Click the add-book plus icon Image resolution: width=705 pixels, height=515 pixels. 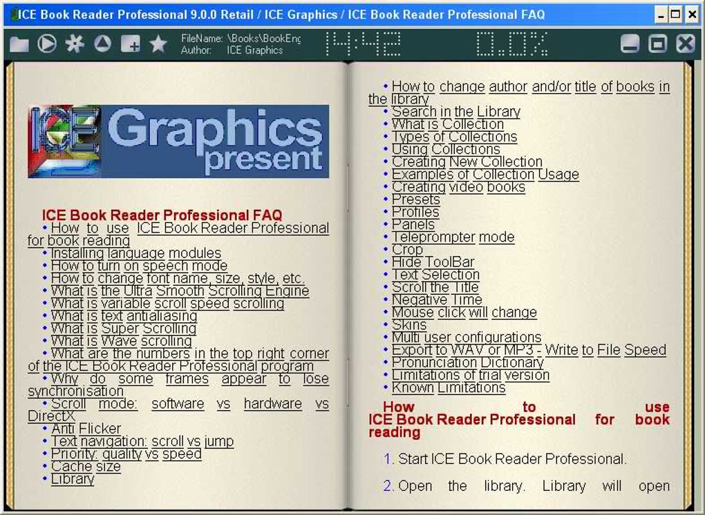pyautogui.click(x=131, y=44)
